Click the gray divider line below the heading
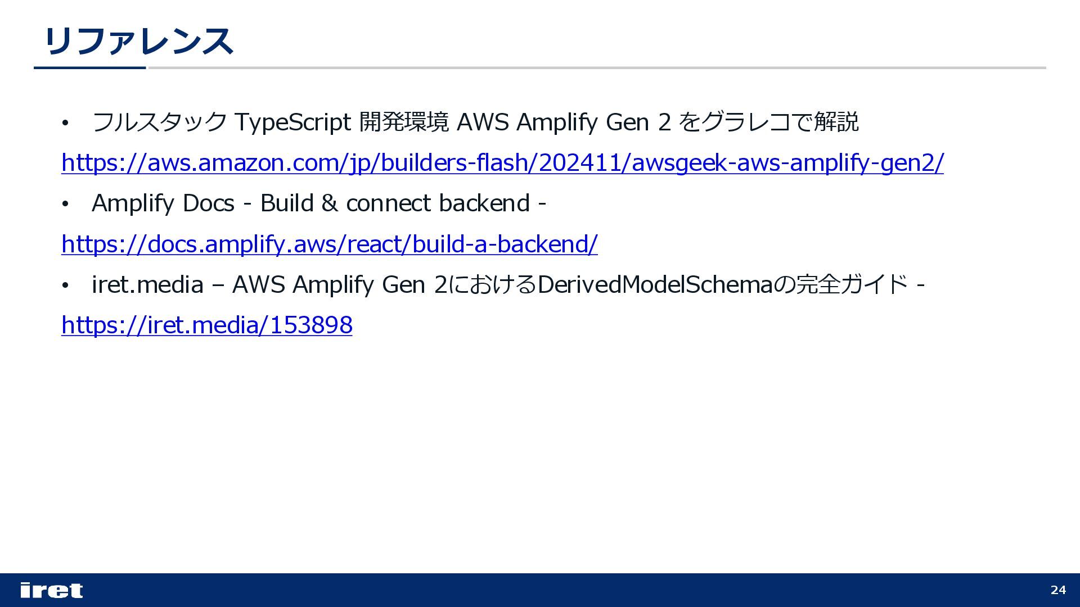Image resolution: width=1080 pixels, height=607 pixels. pos(596,68)
